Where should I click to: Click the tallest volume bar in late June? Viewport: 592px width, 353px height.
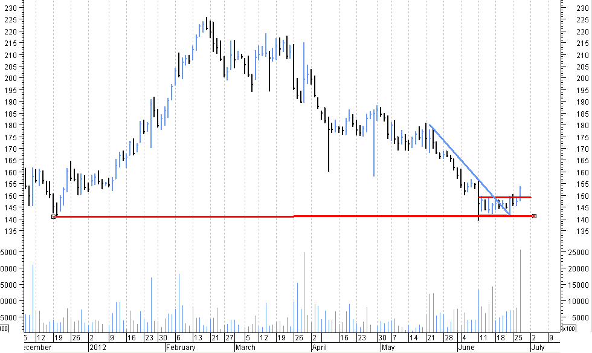coord(520,291)
